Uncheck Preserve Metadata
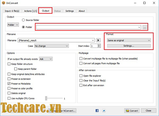This screenshot has height=116, width=159. 9,83
